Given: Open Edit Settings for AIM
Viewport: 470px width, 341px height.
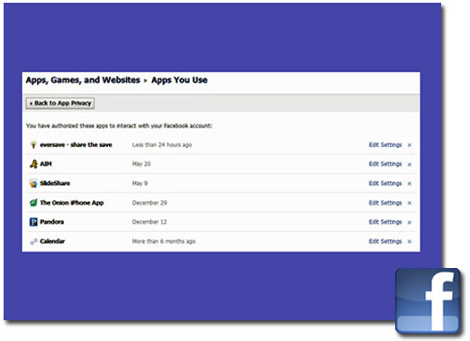Looking at the screenshot, I should [385, 164].
